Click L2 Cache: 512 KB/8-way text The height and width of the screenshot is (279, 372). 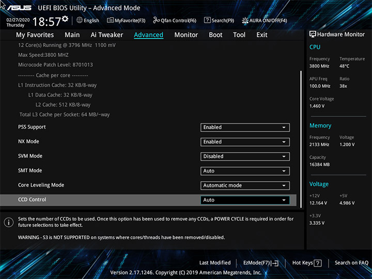63,105
